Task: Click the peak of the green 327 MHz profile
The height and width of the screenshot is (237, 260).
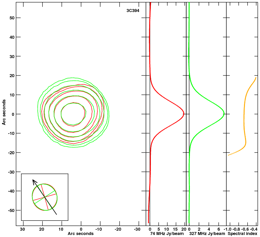Action: point(224,113)
